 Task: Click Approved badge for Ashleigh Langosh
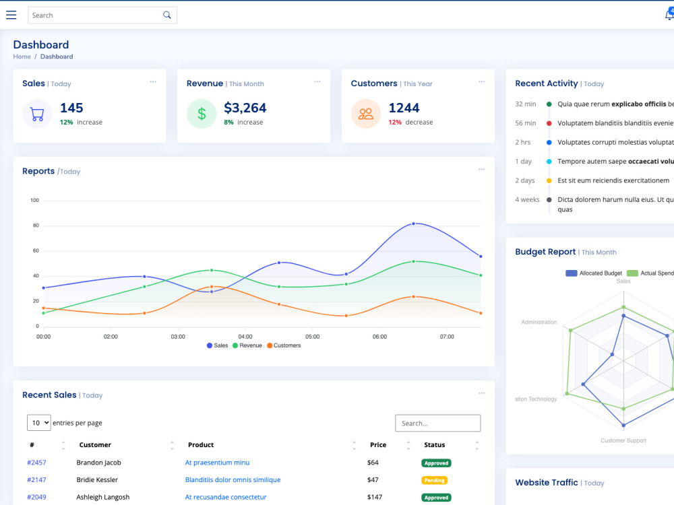click(436, 498)
